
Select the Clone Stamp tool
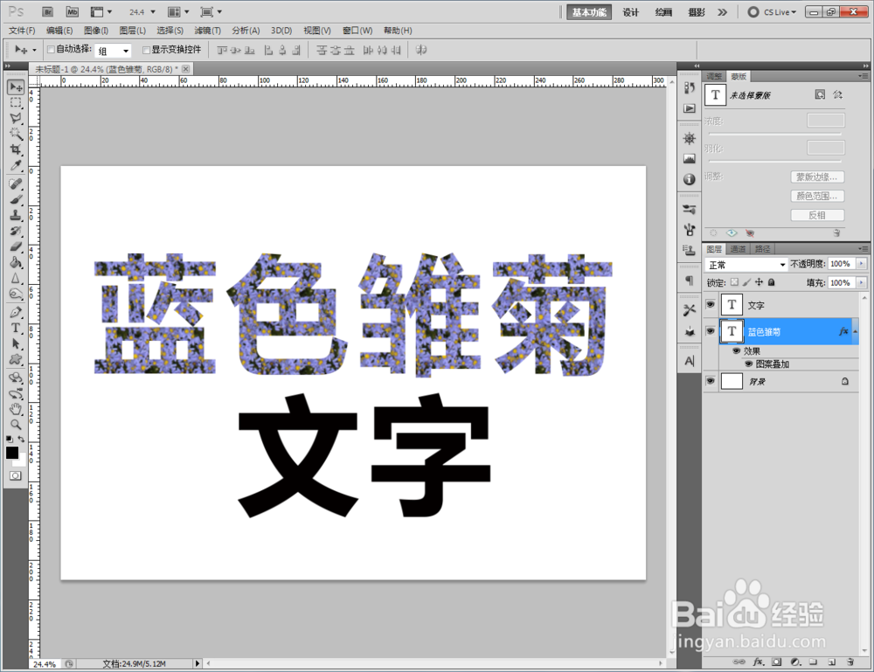point(16,215)
